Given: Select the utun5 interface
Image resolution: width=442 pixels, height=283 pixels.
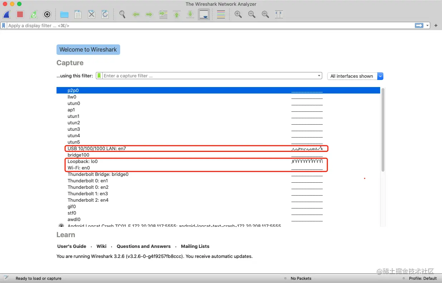Looking at the screenshot, I should coord(218,142).
